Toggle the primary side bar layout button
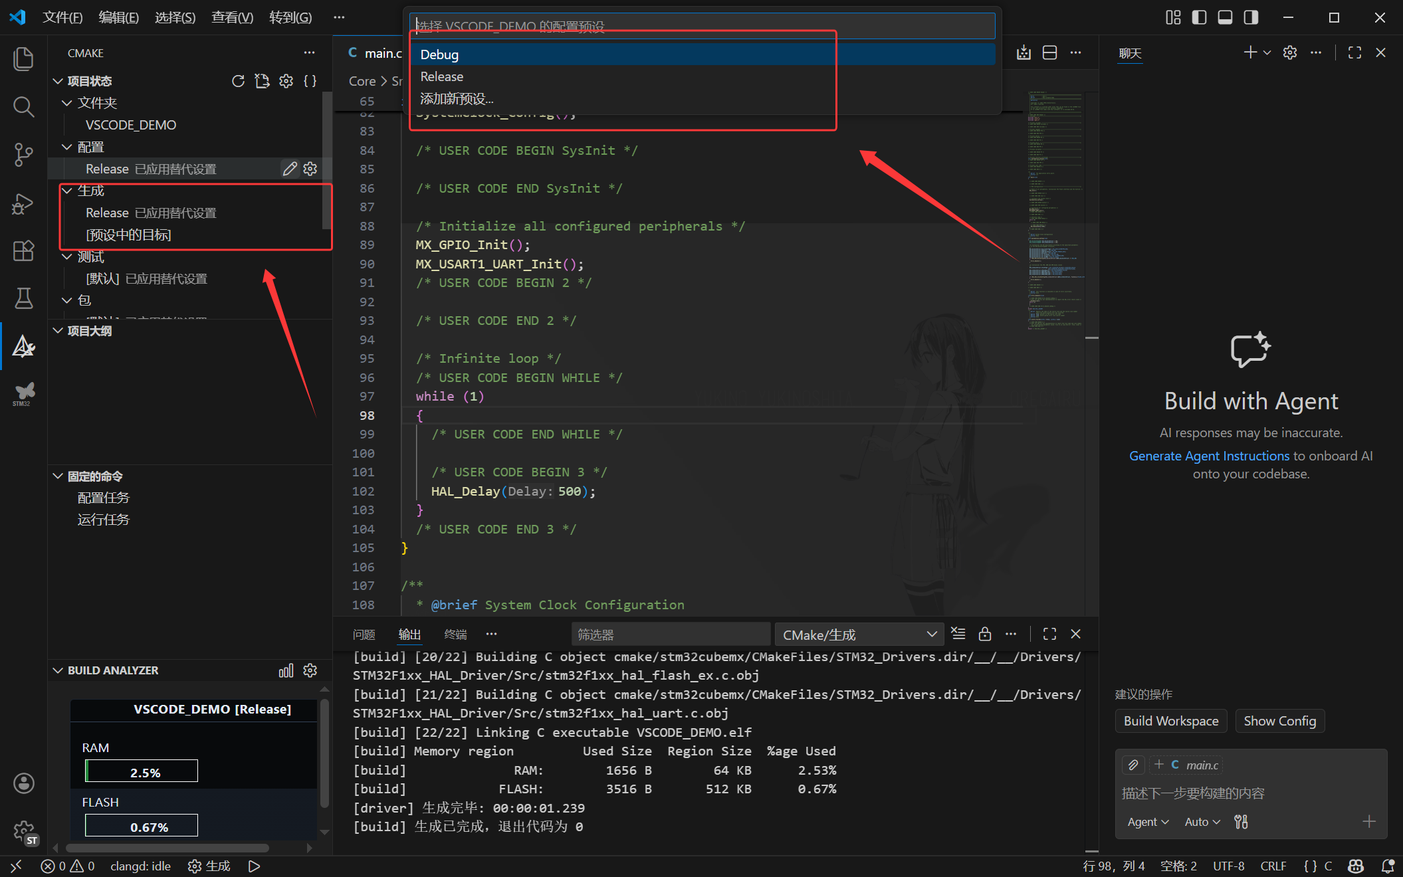Viewport: 1403px width, 877px height. 1199,17
